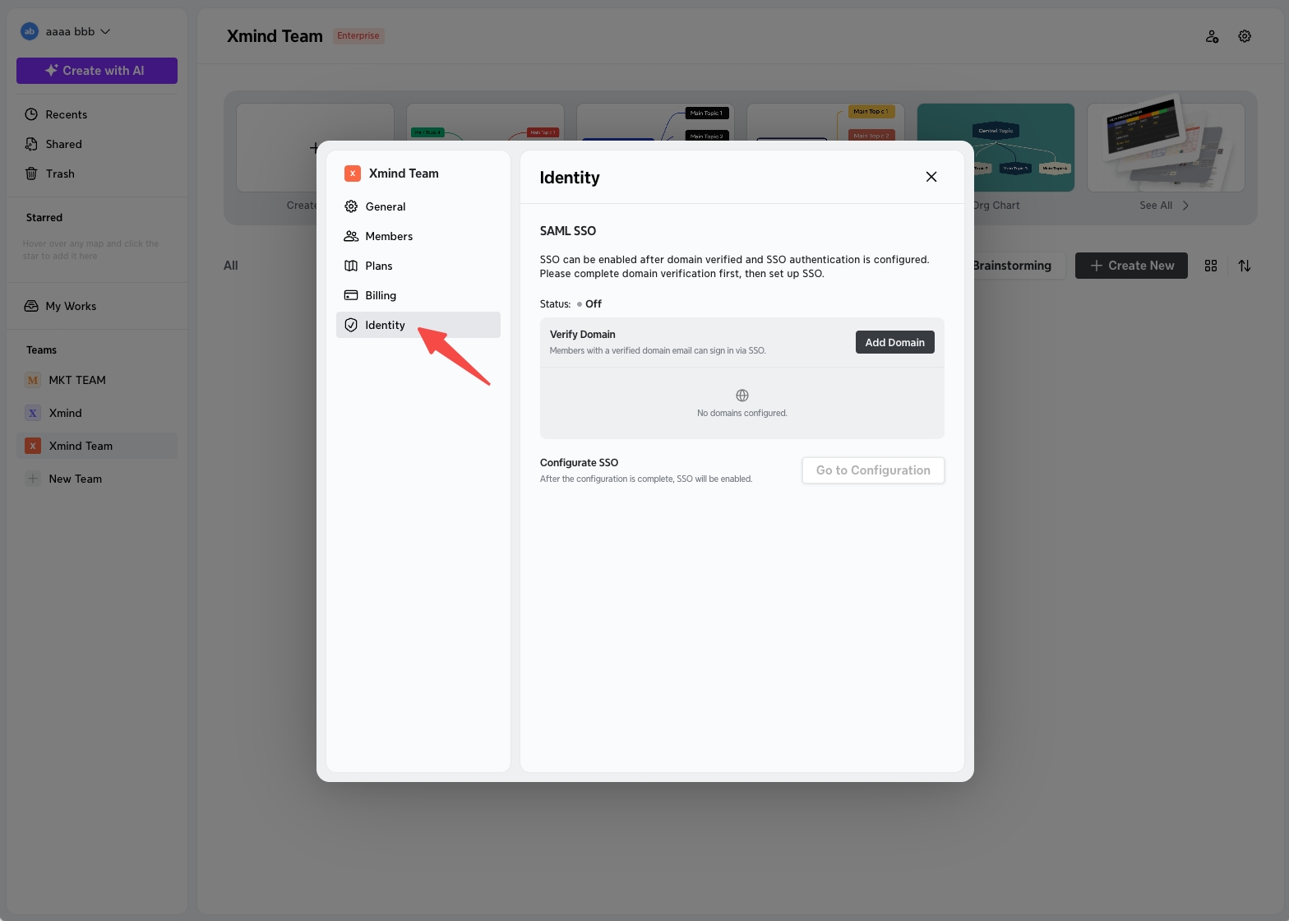Click the MKT TEAM 'M' icon
Viewport: 1289px width, 921px height.
(x=33, y=380)
